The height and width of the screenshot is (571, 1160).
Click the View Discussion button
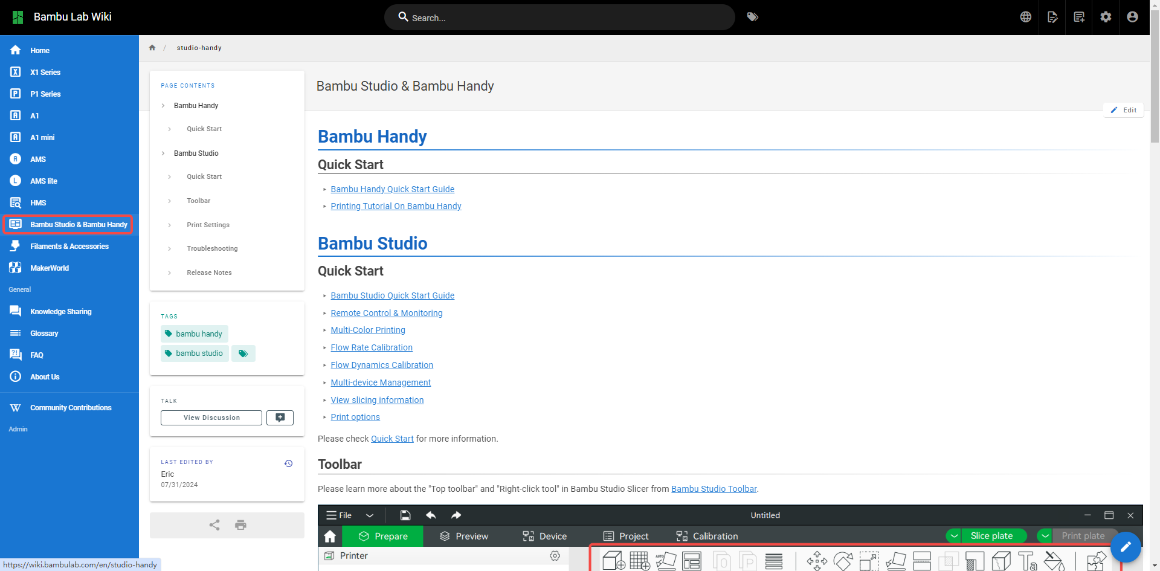coord(211,418)
